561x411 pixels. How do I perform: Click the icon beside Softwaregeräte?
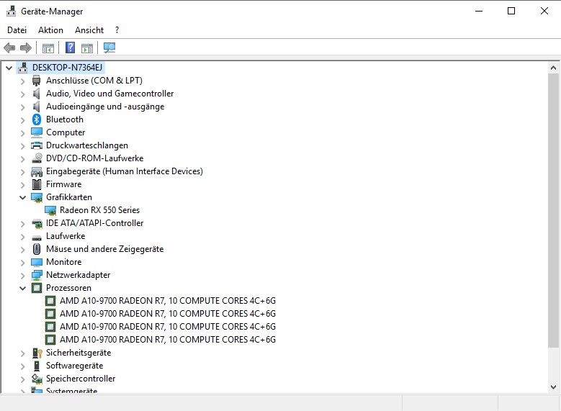click(x=37, y=366)
